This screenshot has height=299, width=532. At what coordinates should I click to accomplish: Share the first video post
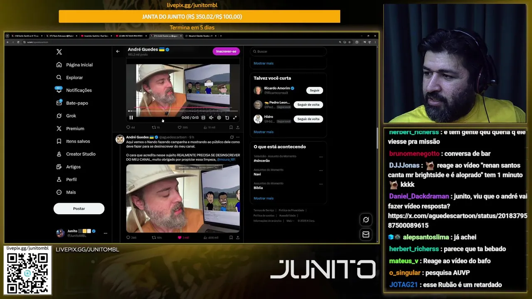pyautogui.click(x=238, y=127)
